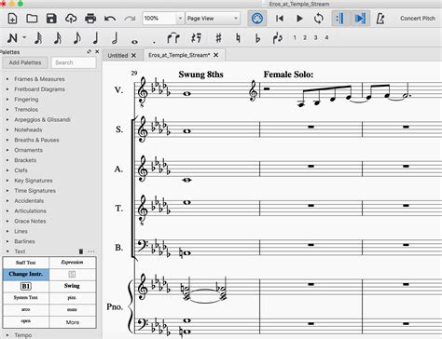This screenshot has width=442, height=339.
Task: Add a tie with the tie icon
Action: tap(173, 38)
